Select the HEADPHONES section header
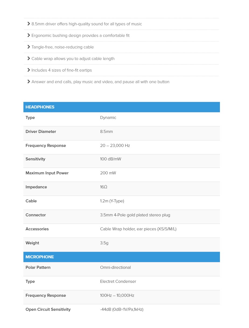The image size is (249, 328). 122,107
